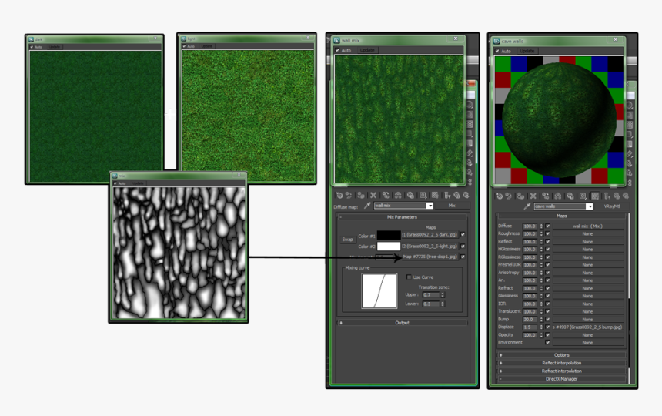Click Go to Parent icon in cave walls window
Screen dimensions: 662x416
pos(617,196)
